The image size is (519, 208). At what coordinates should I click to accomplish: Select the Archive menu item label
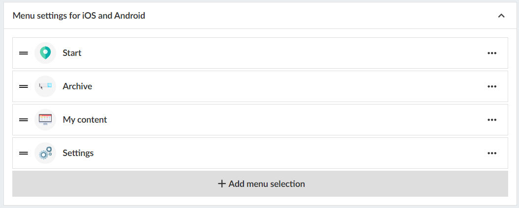click(77, 86)
